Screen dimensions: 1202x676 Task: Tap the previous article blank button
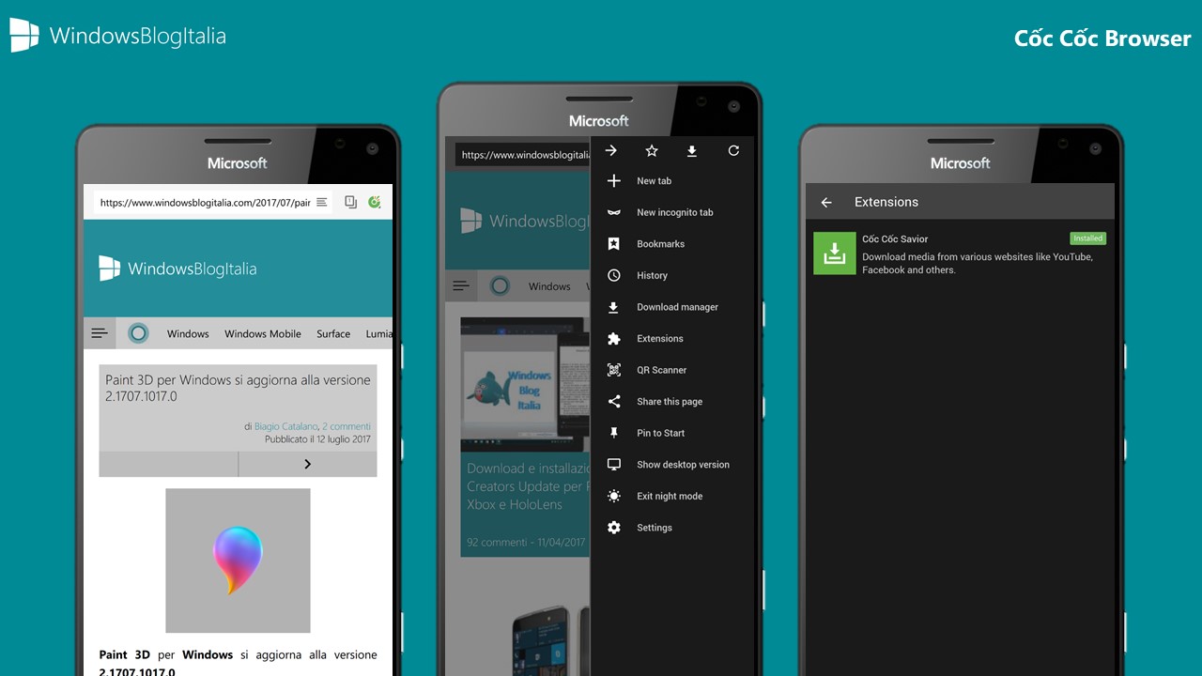(168, 464)
